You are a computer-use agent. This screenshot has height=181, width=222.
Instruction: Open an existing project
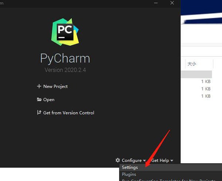pyautogui.click(x=49, y=100)
